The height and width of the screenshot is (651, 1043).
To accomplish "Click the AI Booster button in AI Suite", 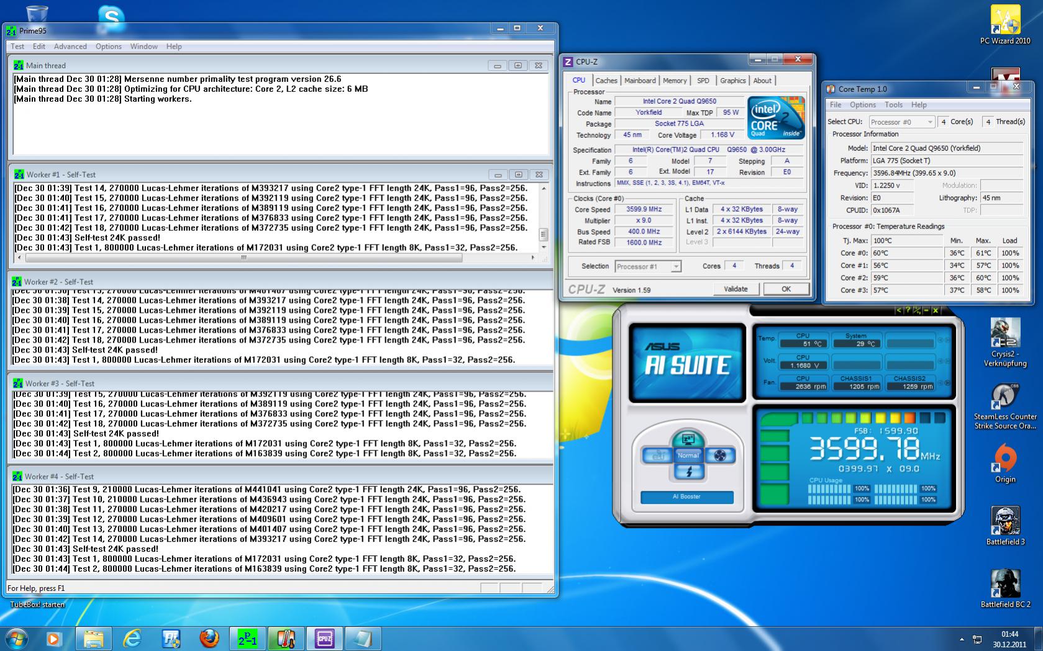I will pos(686,497).
